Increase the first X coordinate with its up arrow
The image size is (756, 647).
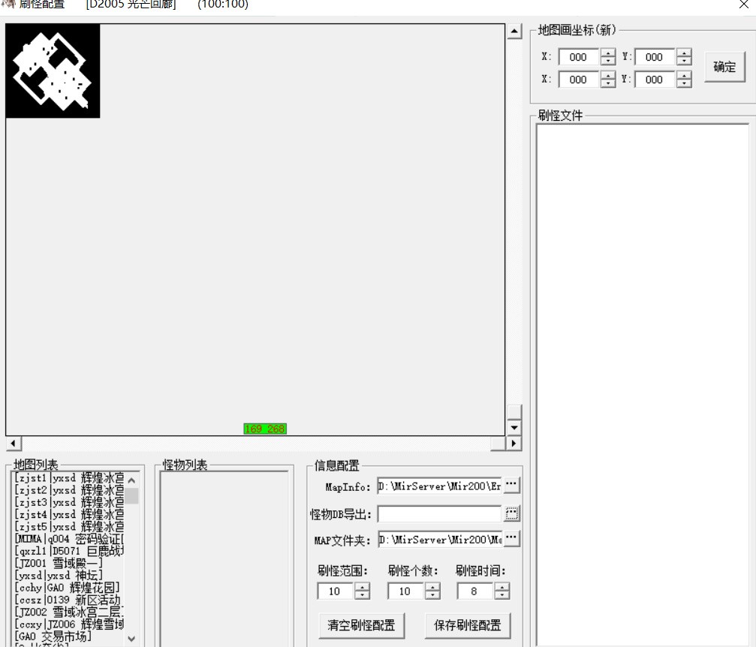pyautogui.click(x=608, y=53)
